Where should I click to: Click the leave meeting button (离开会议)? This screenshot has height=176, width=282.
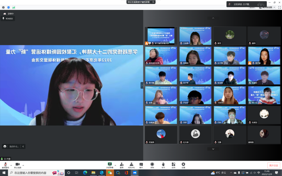(274, 165)
